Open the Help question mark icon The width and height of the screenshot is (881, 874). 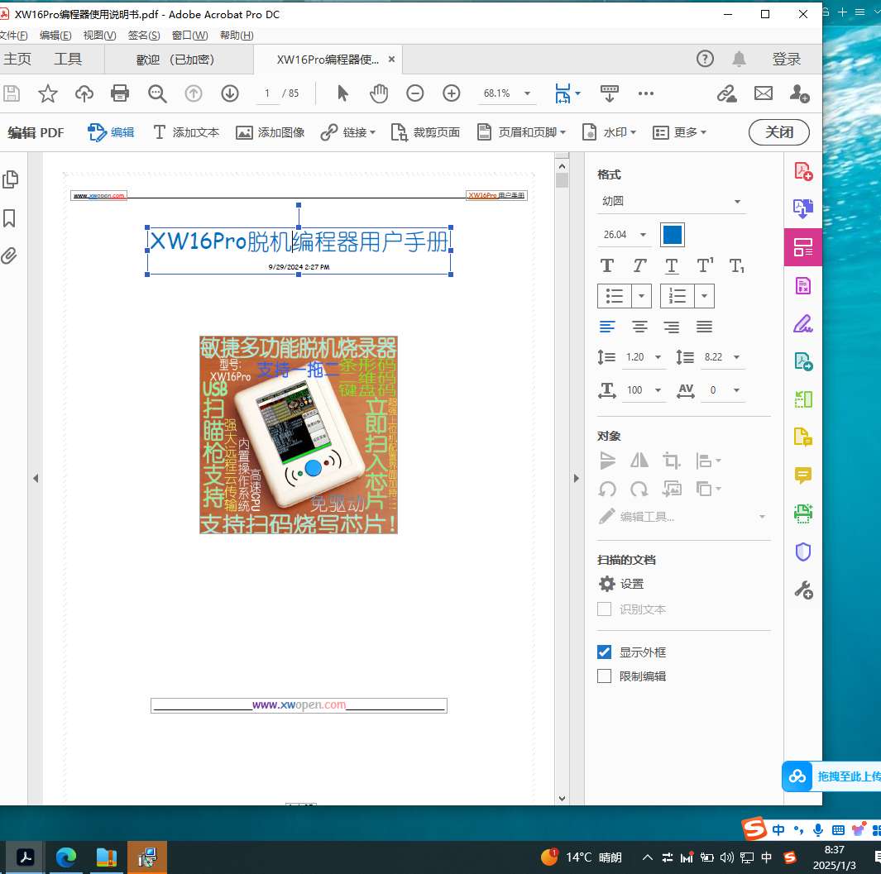pyautogui.click(x=705, y=59)
